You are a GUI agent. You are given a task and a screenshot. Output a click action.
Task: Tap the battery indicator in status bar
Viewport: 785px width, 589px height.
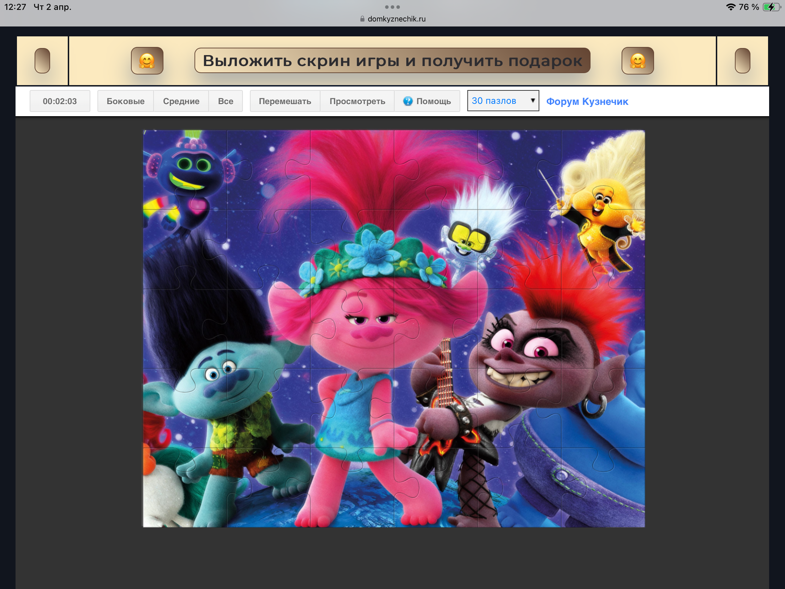tap(771, 7)
